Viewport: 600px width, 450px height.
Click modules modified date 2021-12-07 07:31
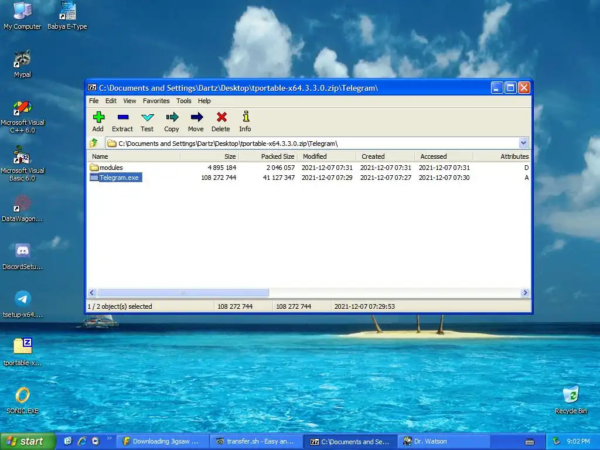point(327,168)
